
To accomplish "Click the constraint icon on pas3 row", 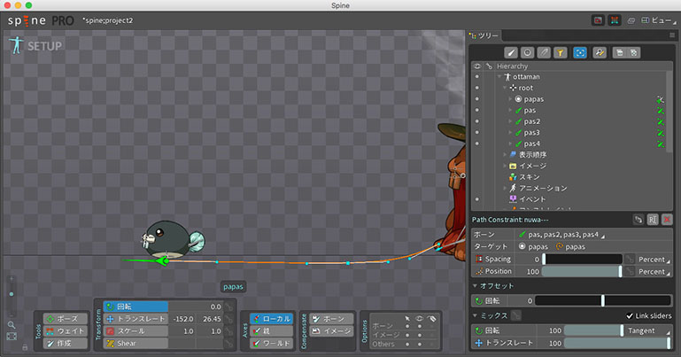I will [660, 133].
